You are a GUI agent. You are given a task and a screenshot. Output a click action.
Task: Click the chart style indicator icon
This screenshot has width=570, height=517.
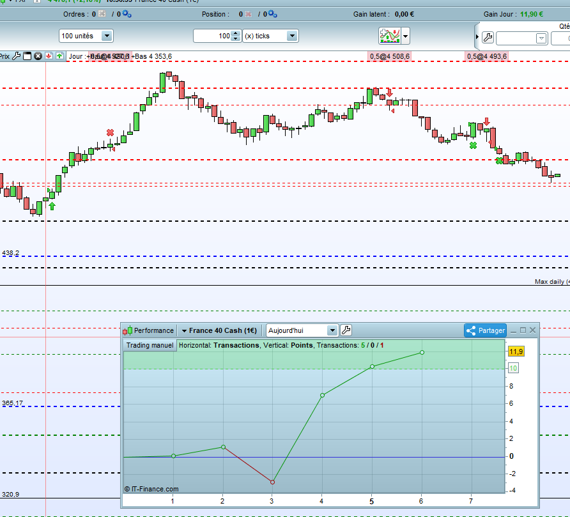389,36
